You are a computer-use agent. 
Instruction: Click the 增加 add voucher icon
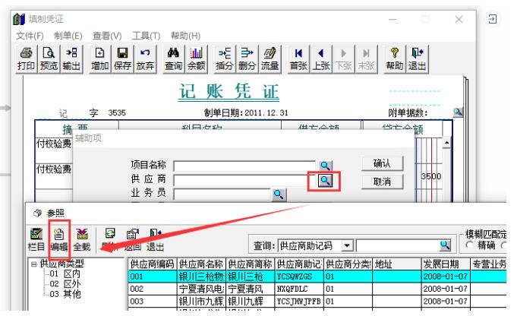pyautogui.click(x=99, y=58)
